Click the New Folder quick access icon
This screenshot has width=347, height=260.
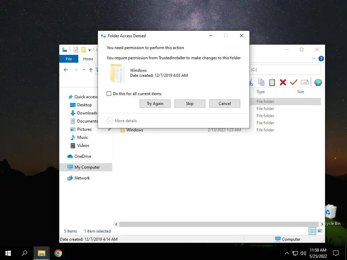point(83,50)
